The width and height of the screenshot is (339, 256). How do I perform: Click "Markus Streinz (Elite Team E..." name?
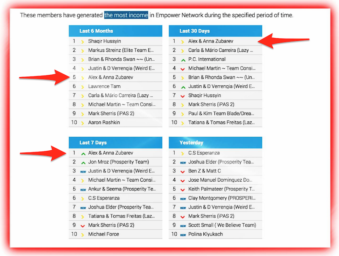(121, 50)
